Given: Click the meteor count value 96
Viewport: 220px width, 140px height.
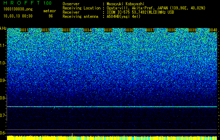Looking at the screenshot, I should tap(51, 16).
